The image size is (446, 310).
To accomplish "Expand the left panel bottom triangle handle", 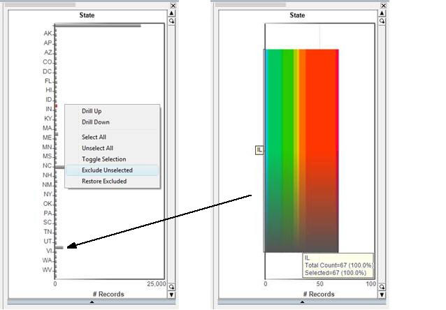I will (92, 302).
